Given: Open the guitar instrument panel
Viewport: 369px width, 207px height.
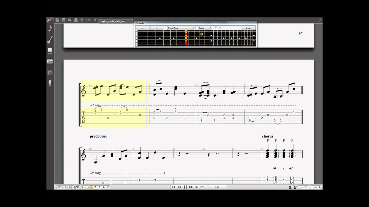Looking at the screenshot, I should tap(50, 40).
